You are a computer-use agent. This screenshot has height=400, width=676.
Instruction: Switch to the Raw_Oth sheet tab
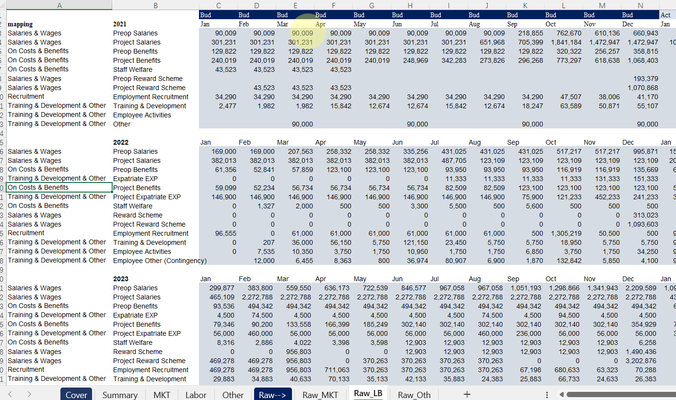pos(414,395)
